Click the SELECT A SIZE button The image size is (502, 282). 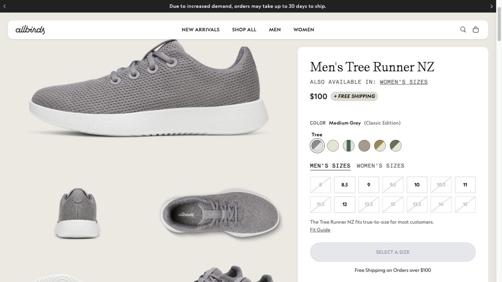click(393, 252)
